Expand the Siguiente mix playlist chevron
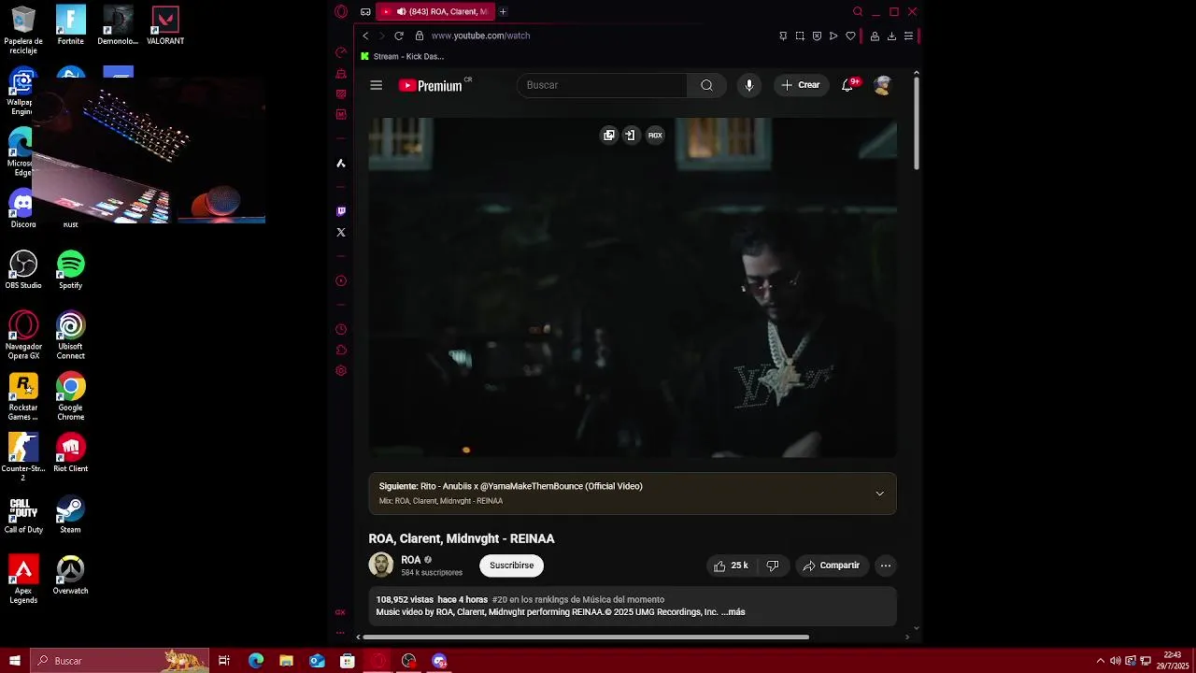1196x673 pixels. pyautogui.click(x=879, y=494)
